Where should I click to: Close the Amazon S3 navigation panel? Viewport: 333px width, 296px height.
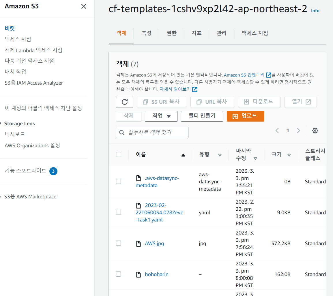84,6
